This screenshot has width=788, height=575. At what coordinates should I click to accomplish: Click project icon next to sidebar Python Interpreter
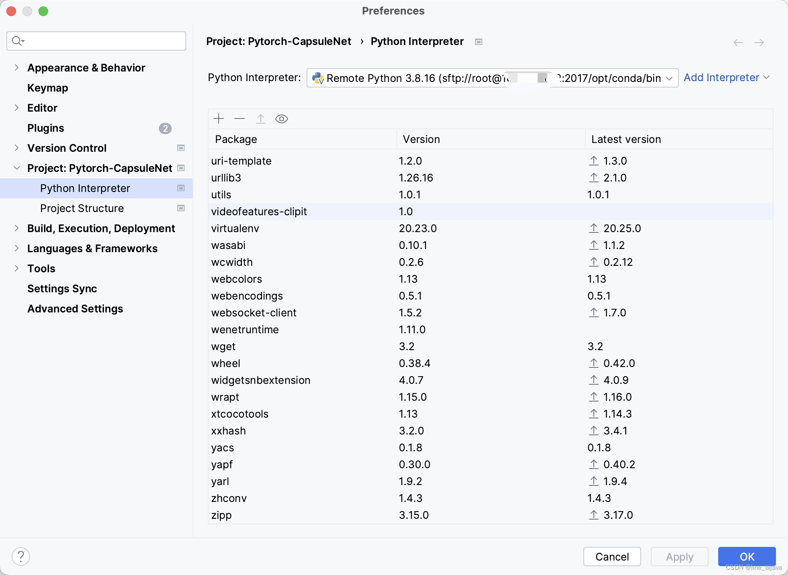(181, 188)
